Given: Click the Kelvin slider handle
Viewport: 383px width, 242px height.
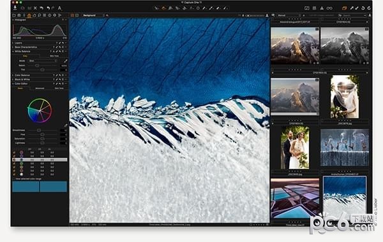Looking at the screenshot, I should point(37,66).
